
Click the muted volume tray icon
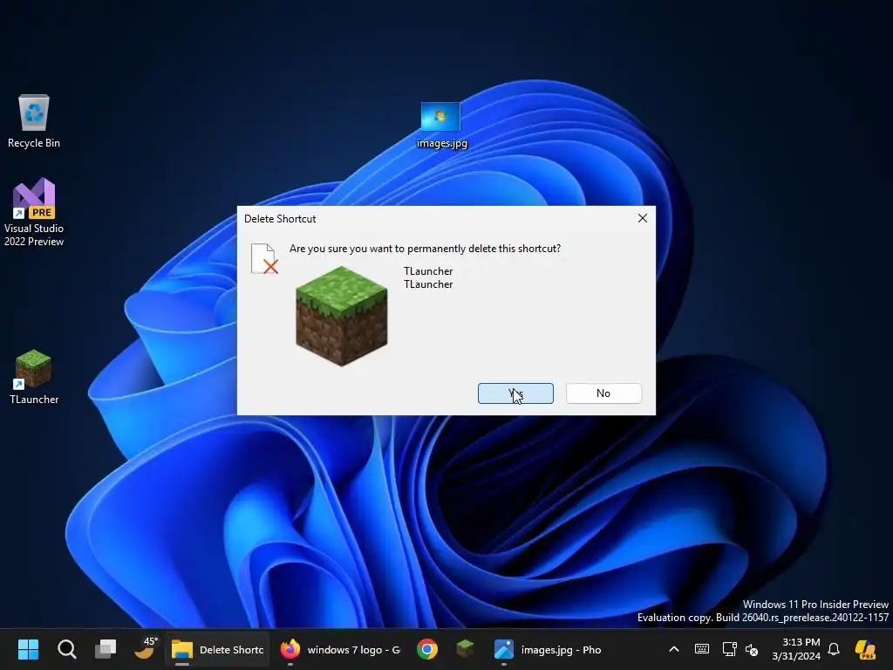click(752, 649)
